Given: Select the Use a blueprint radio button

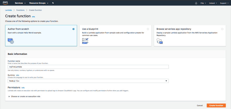Looking at the screenshot, I should click(x=148, y=29).
